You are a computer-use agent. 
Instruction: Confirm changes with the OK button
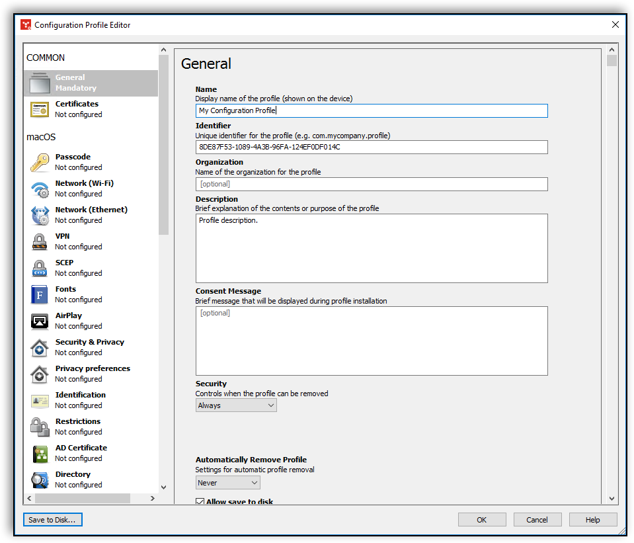[x=482, y=519]
